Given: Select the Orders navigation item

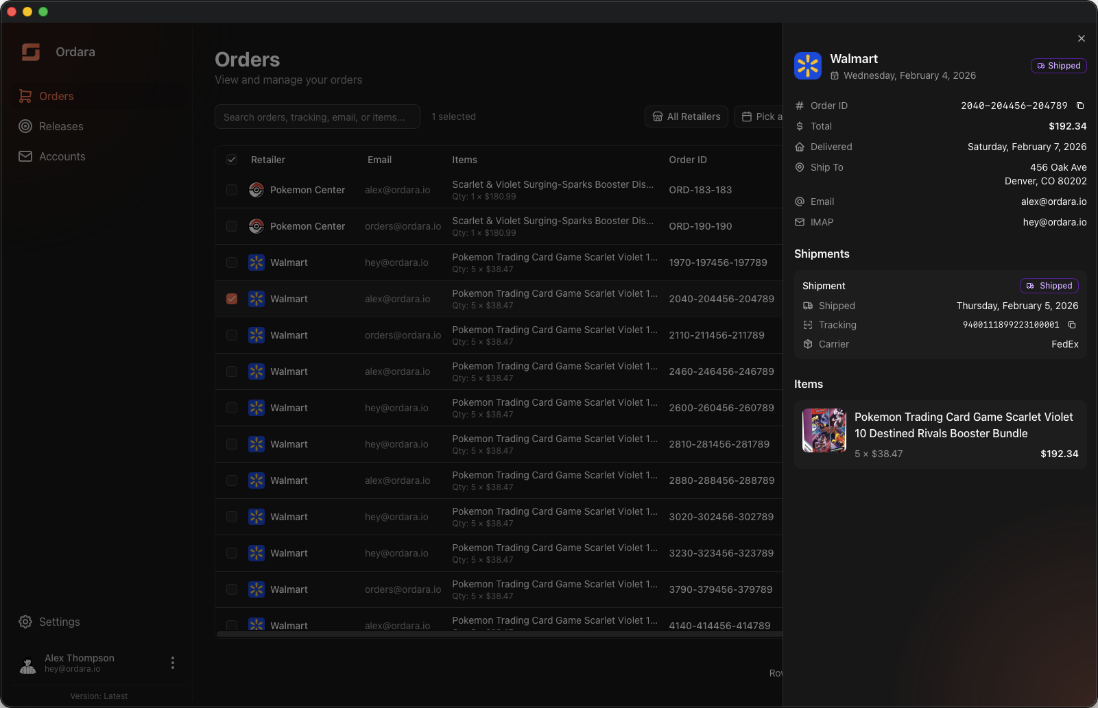Looking at the screenshot, I should pyautogui.click(x=56, y=96).
